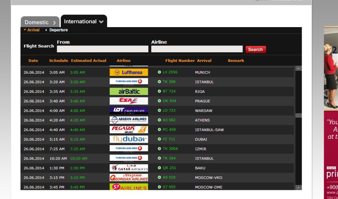Click the ISTANBUL-SAW arrival cell
Image resolution: width=338 pixels, height=199 pixels.
(209, 130)
